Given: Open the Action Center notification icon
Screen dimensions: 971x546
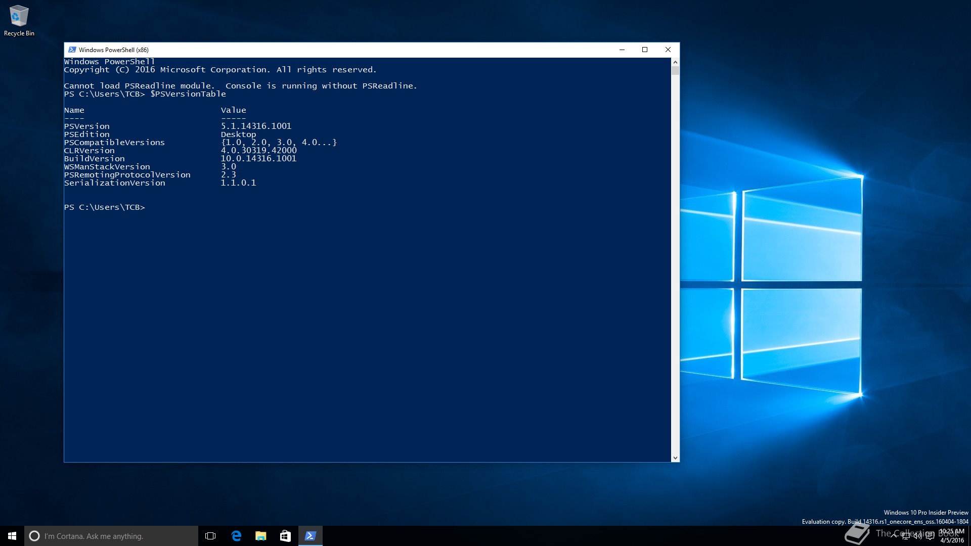Looking at the screenshot, I should pyautogui.click(x=930, y=536).
